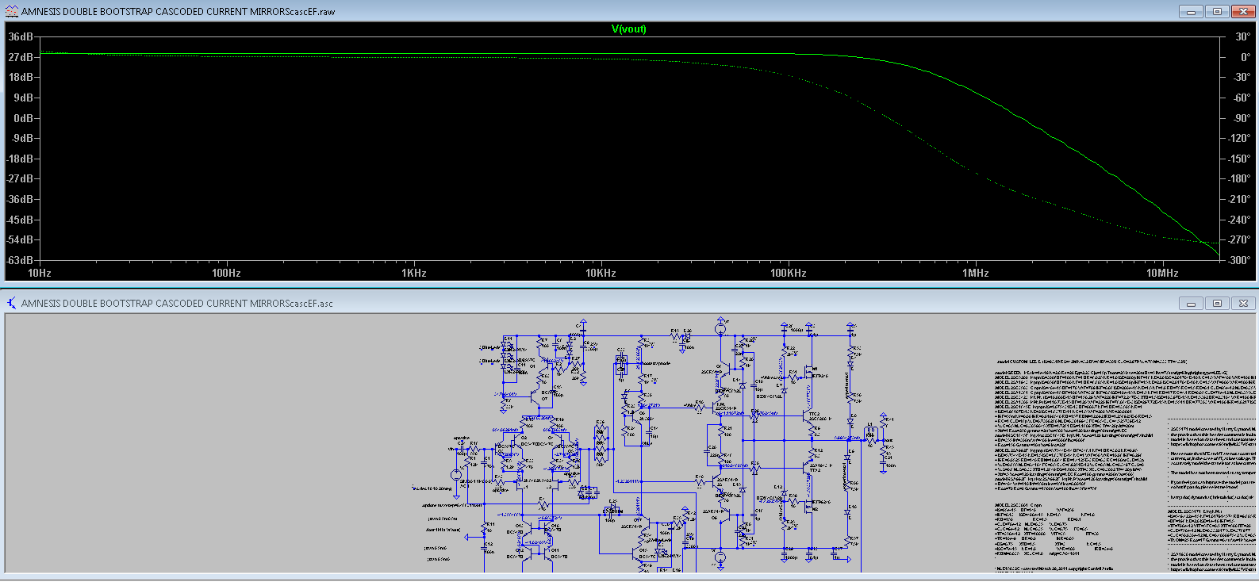This screenshot has width=1259, height=582.
Task: Click the 100KHz frequency axis label
Action: coord(788,274)
